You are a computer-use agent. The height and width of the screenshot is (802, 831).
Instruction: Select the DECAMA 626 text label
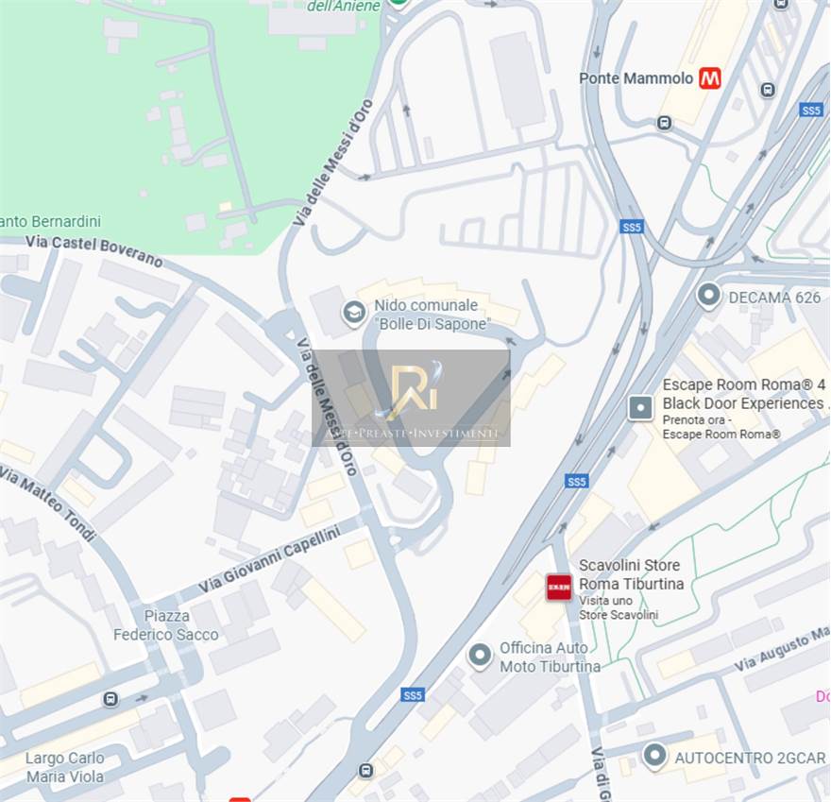(774, 298)
